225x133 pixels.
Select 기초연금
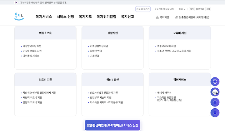click(94, 56)
